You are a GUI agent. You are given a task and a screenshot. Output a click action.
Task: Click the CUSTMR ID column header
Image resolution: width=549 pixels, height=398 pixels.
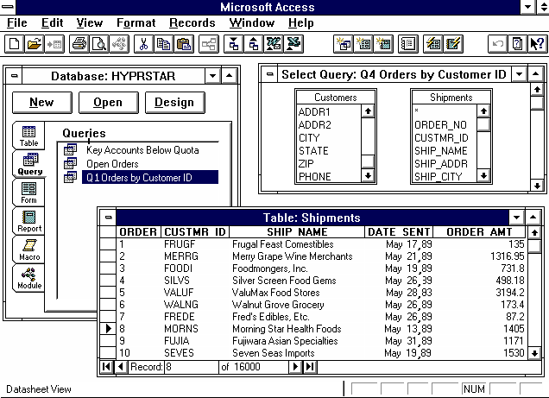click(195, 232)
